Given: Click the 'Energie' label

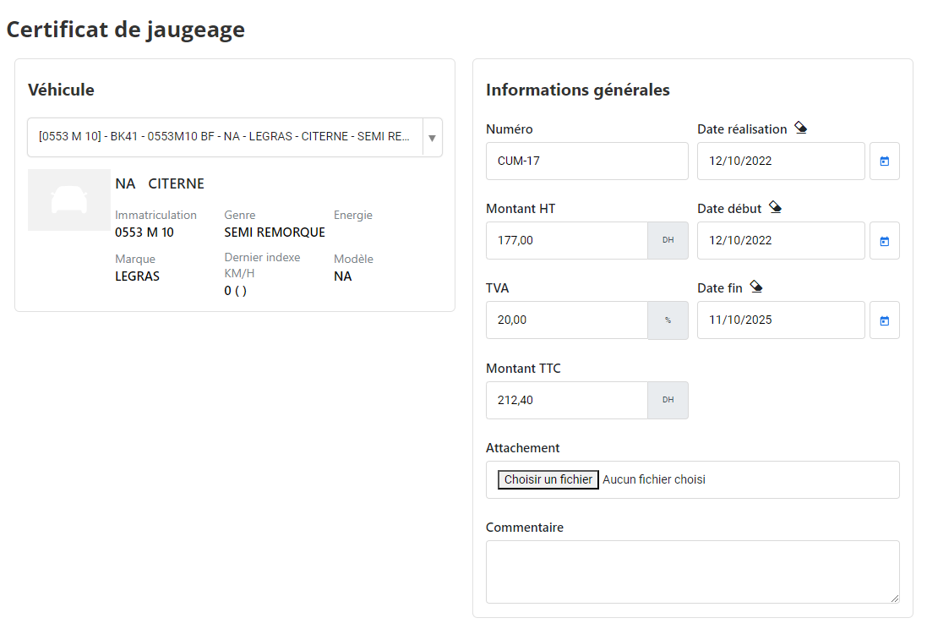Looking at the screenshot, I should pyautogui.click(x=353, y=215).
